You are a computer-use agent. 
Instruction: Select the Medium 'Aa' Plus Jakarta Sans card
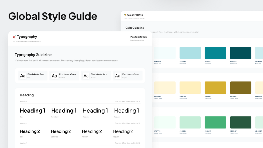96,76
